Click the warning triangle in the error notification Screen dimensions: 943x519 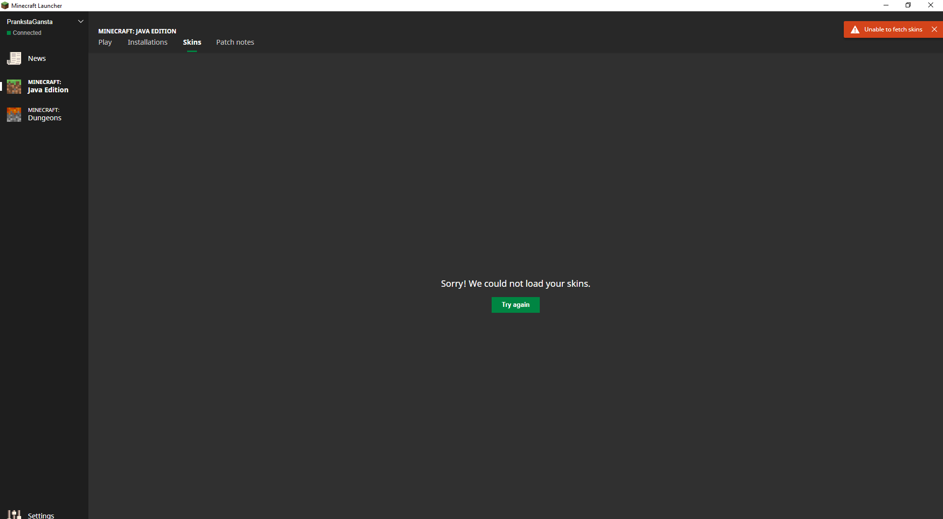(855, 29)
